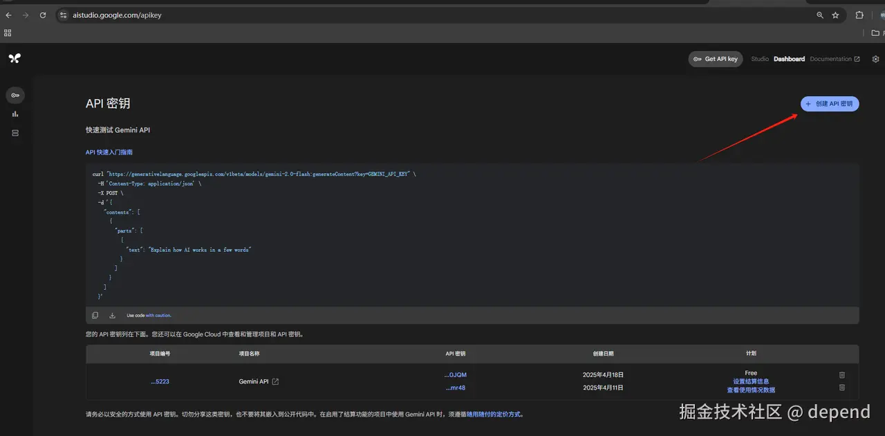Download the code with the download icon
This screenshot has width=885, height=436.
112,316
